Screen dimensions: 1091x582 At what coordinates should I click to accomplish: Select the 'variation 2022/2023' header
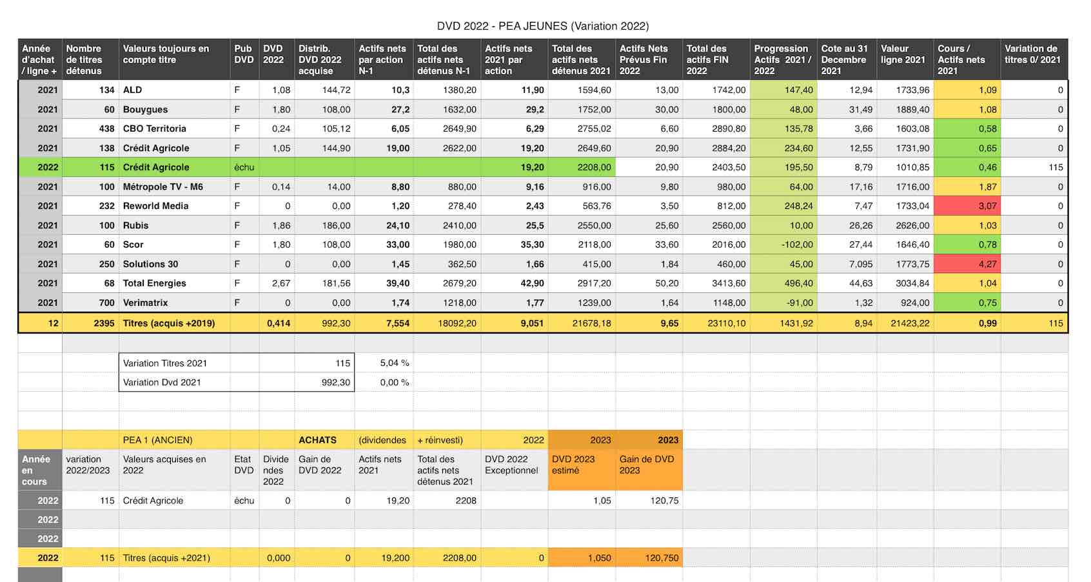coord(90,470)
